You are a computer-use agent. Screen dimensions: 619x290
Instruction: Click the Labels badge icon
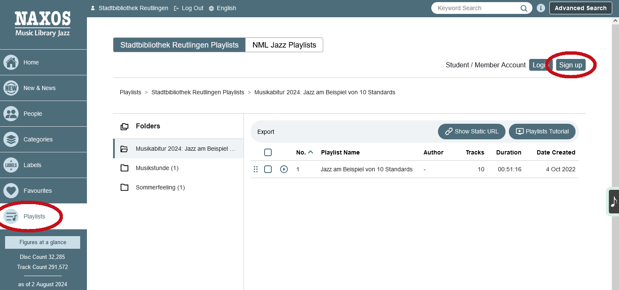[11, 165]
